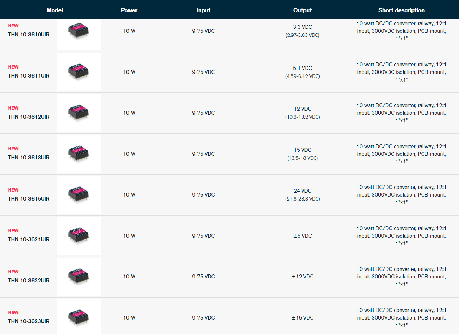459x334 pixels.
Task: Open the THN 10-3615UIR model link
Action: coord(29,199)
